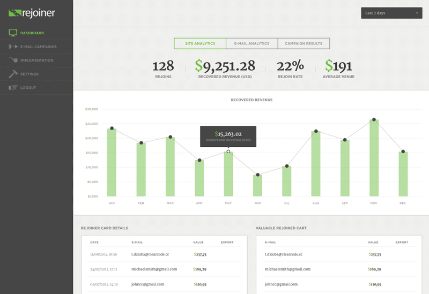This screenshot has height=294, width=429.
Task: Open E-mail Campaigns in the sidebar
Action: 38,47
